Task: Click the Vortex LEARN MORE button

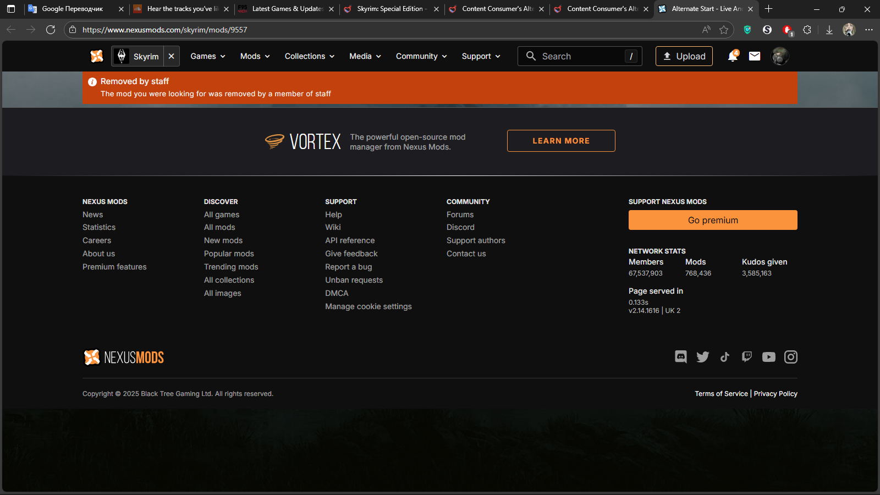Action: coord(561,141)
